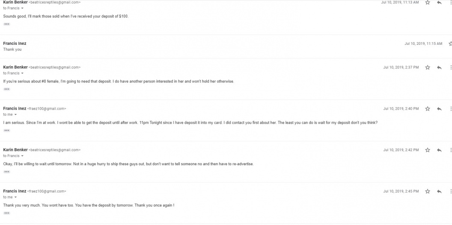Screen dimensions: 452x225
Task: Star the 2:37 PM Karin Benker message
Action: [428, 67]
